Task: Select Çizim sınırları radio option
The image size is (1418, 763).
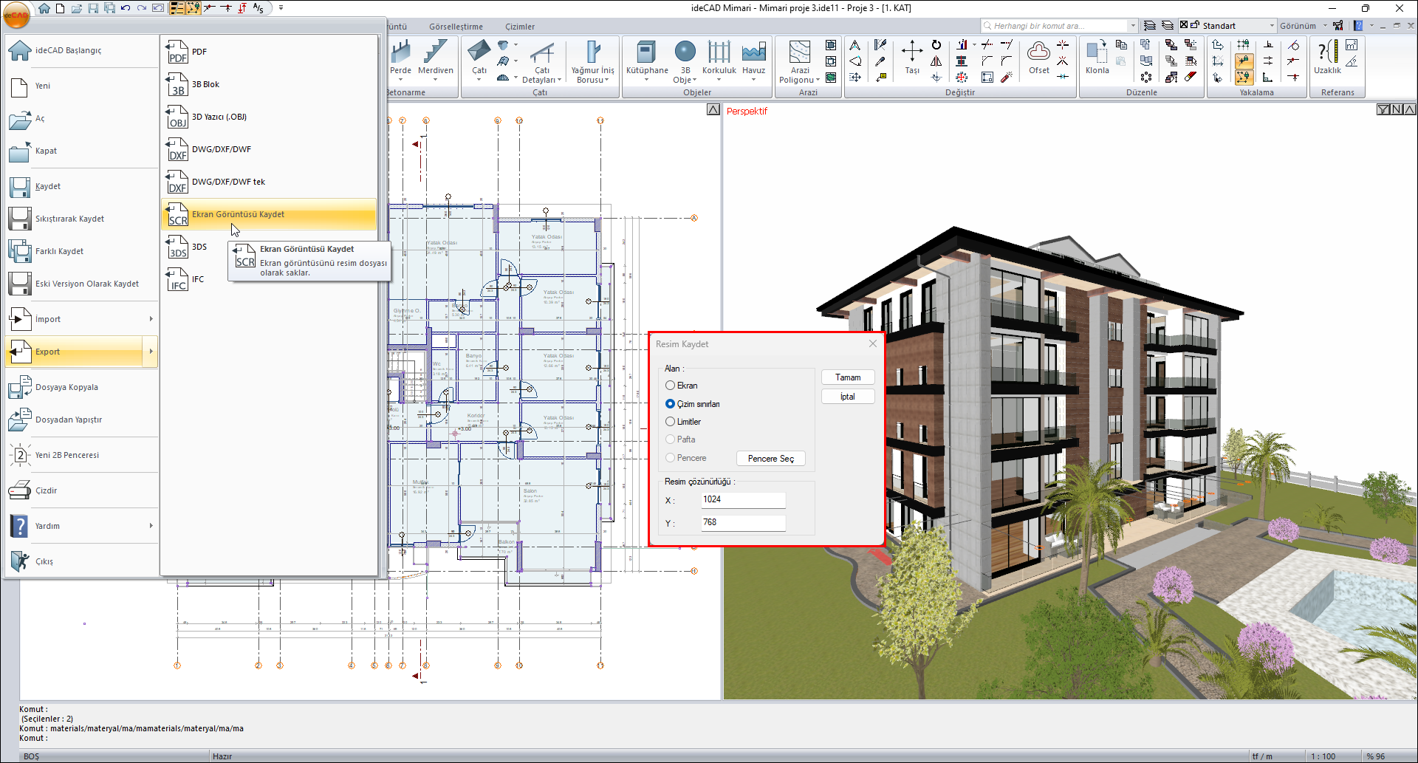Action: 670,404
